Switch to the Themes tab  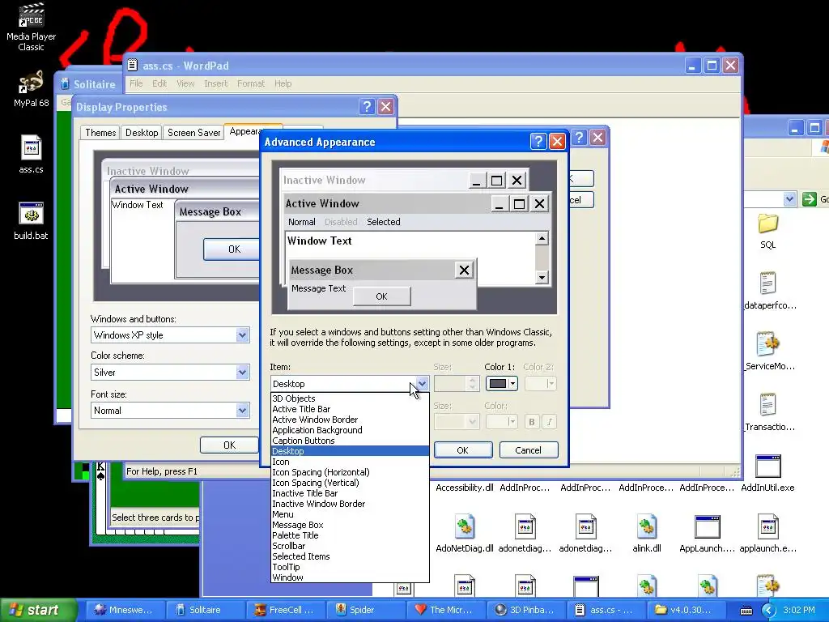click(x=100, y=132)
